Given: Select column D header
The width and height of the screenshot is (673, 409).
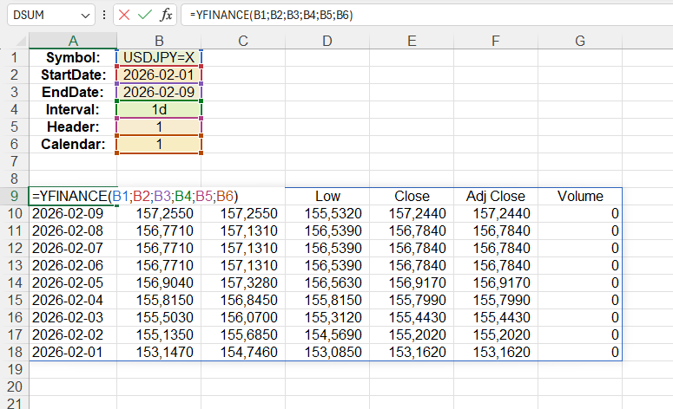Looking at the screenshot, I should pyautogui.click(x=327, y=41).
